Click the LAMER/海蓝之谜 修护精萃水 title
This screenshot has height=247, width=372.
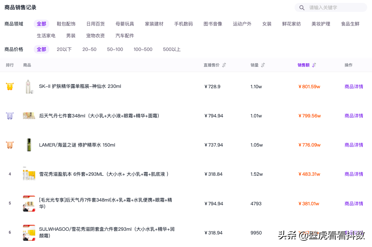click(x=77, y=145)
